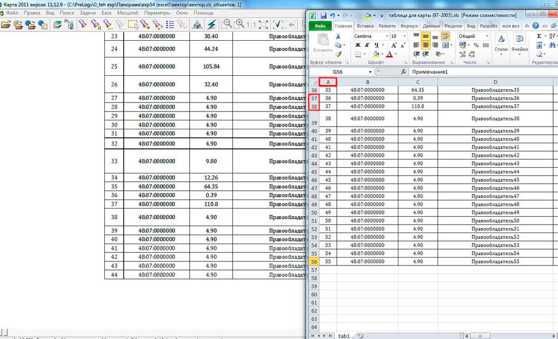Click the Format Painter brush icon
The width and height of the screenshot is (558, 339).
[338, 54]
